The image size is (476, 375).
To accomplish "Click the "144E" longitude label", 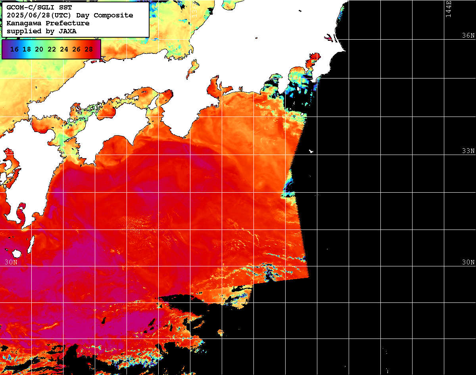I will [449, 9].
